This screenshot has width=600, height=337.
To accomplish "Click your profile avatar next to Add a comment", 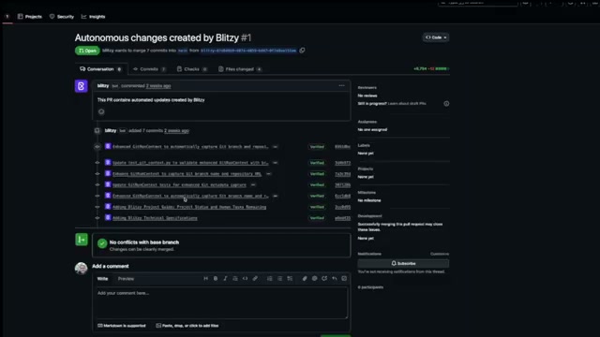I will 82,269.
